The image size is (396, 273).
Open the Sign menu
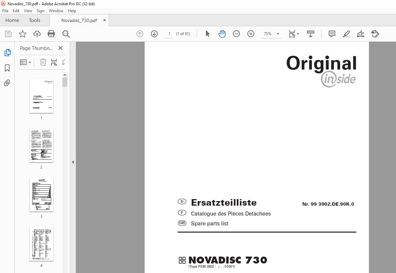tap(40, 11)
